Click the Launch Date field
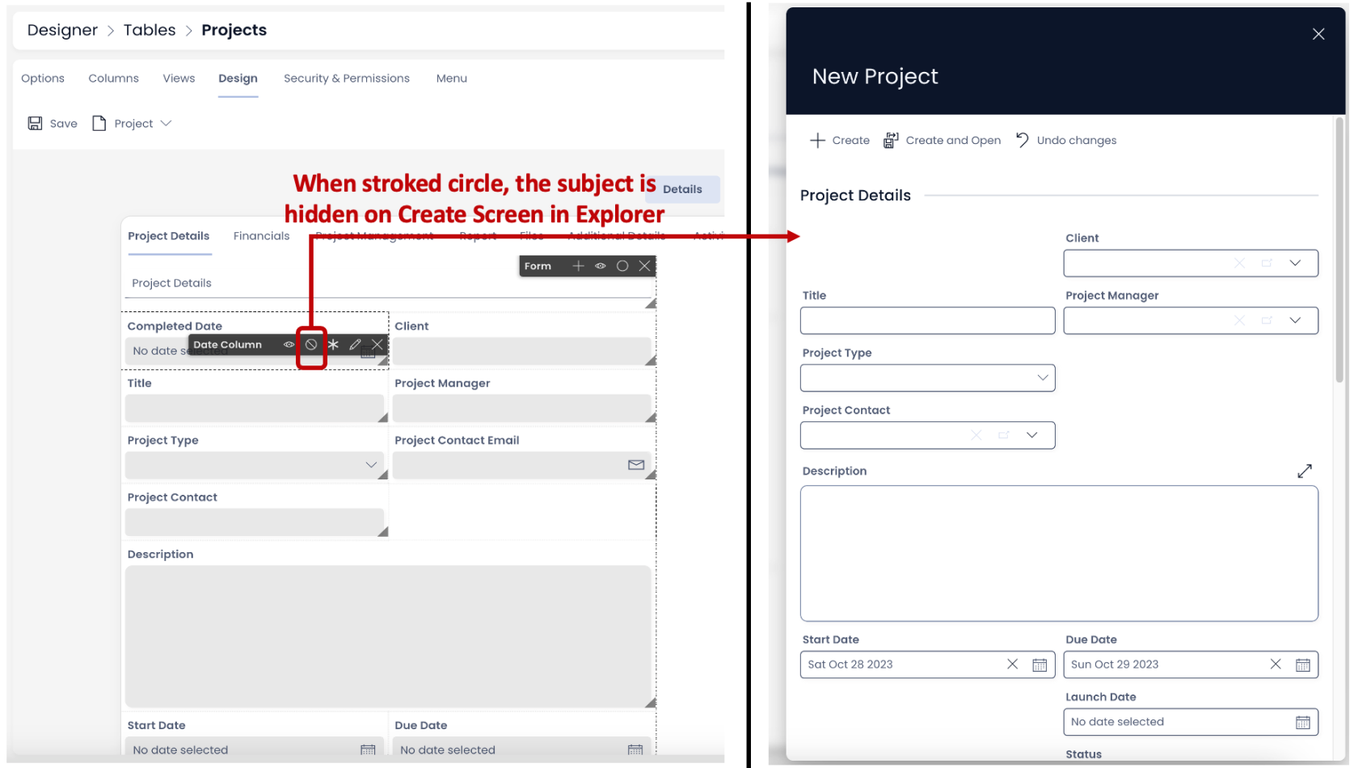This screenshot has width=1358, height=768. point(1191,722)
